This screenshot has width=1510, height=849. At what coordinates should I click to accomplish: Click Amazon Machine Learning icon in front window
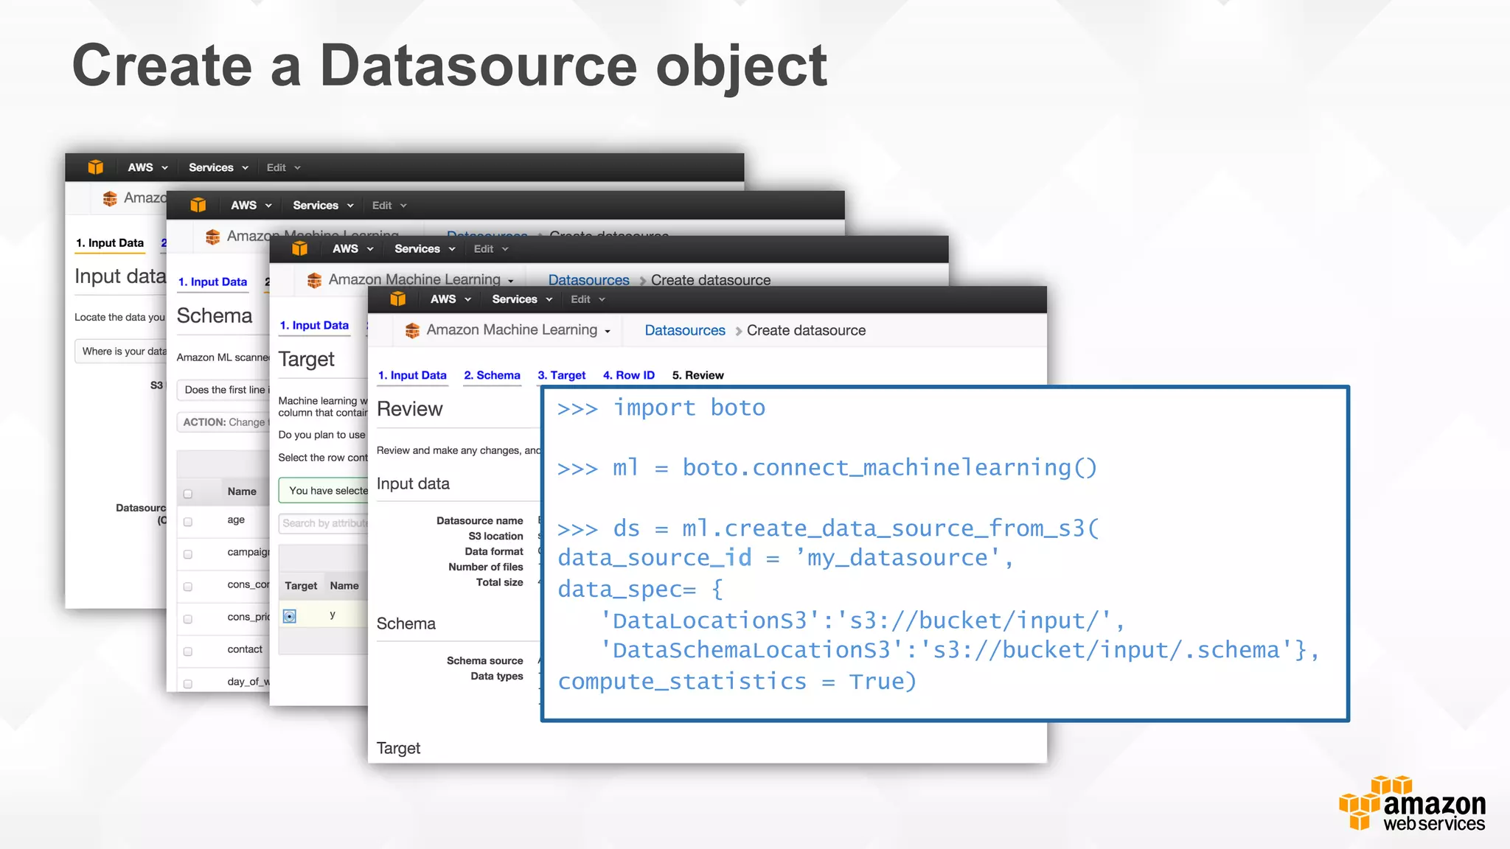coord(412,330)
